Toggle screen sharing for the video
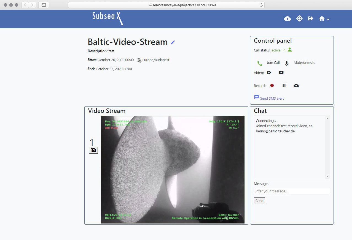 281,72
